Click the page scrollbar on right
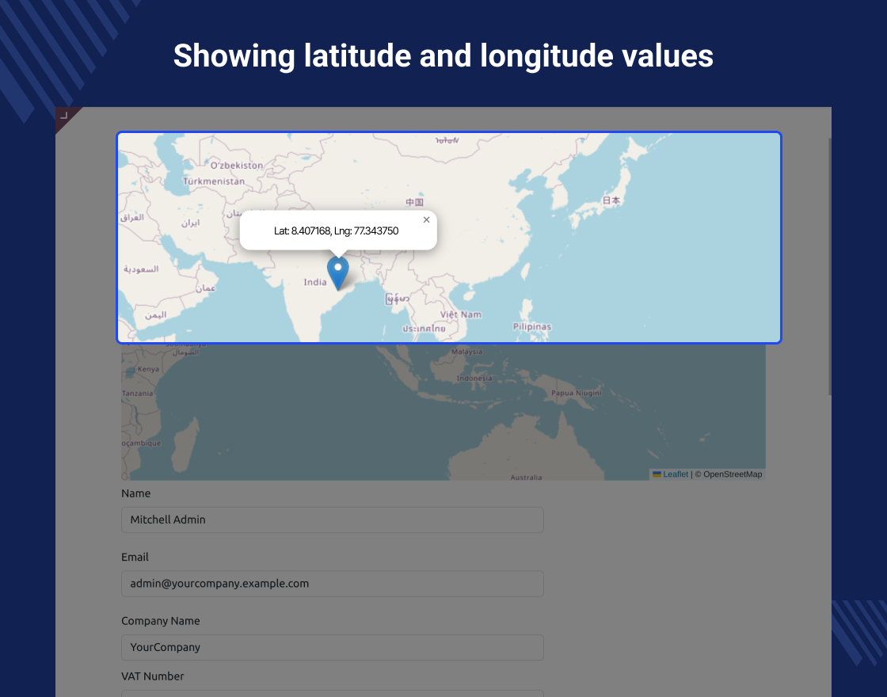 [829, 266]
